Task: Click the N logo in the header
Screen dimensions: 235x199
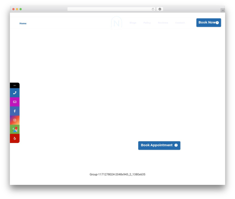Action: pos(117,23)
